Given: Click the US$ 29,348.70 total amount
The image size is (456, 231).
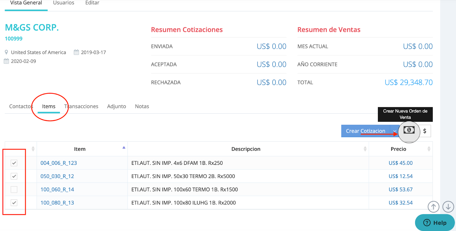Looking at the screenshot, I should coord(408,82).
